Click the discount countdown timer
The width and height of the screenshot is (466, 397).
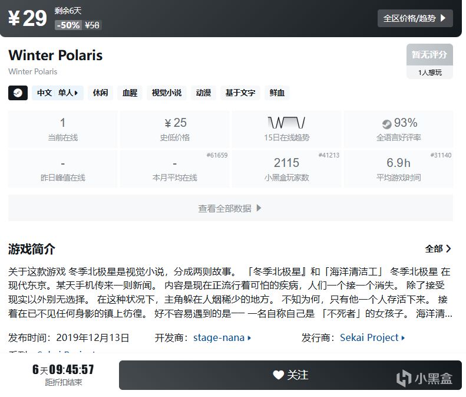coord(63,370)
